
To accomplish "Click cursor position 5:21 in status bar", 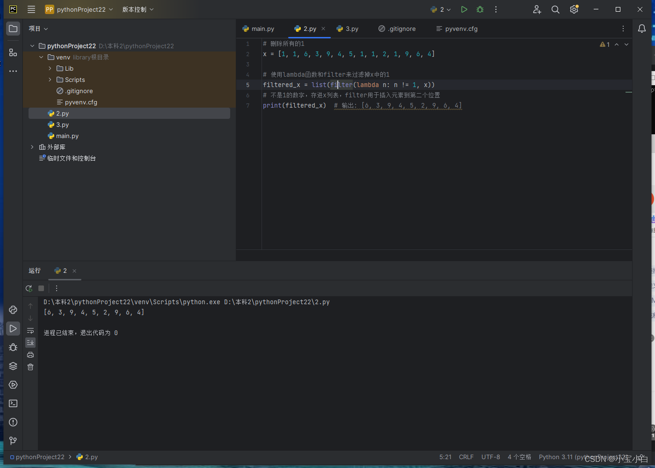I will (445, 457).
